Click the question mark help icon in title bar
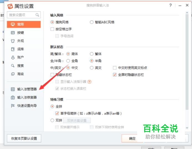Viewport: 192px width, 149px height. point(170,5)
